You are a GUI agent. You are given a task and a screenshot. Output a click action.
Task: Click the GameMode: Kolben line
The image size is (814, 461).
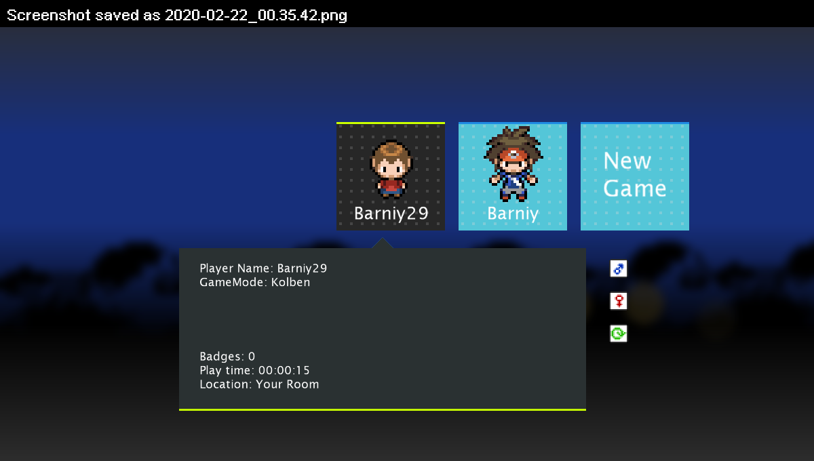255,282
